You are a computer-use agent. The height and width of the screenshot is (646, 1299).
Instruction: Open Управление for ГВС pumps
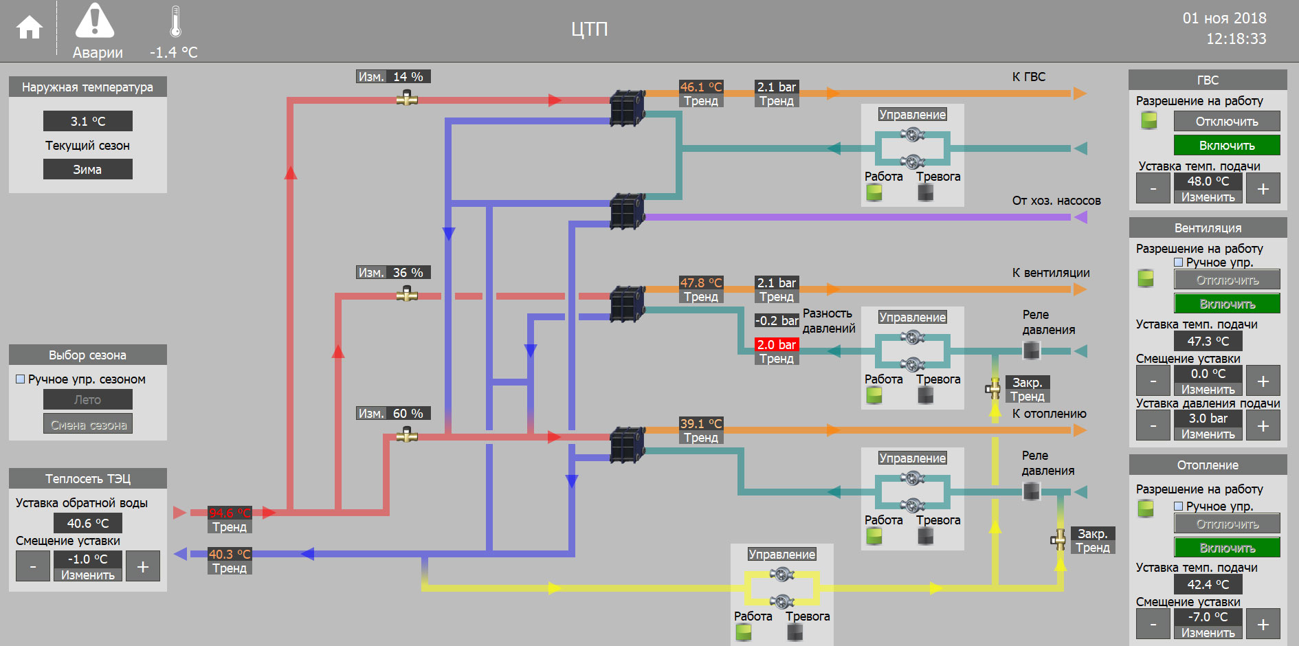pyautogui.click(x=912, y=115)
